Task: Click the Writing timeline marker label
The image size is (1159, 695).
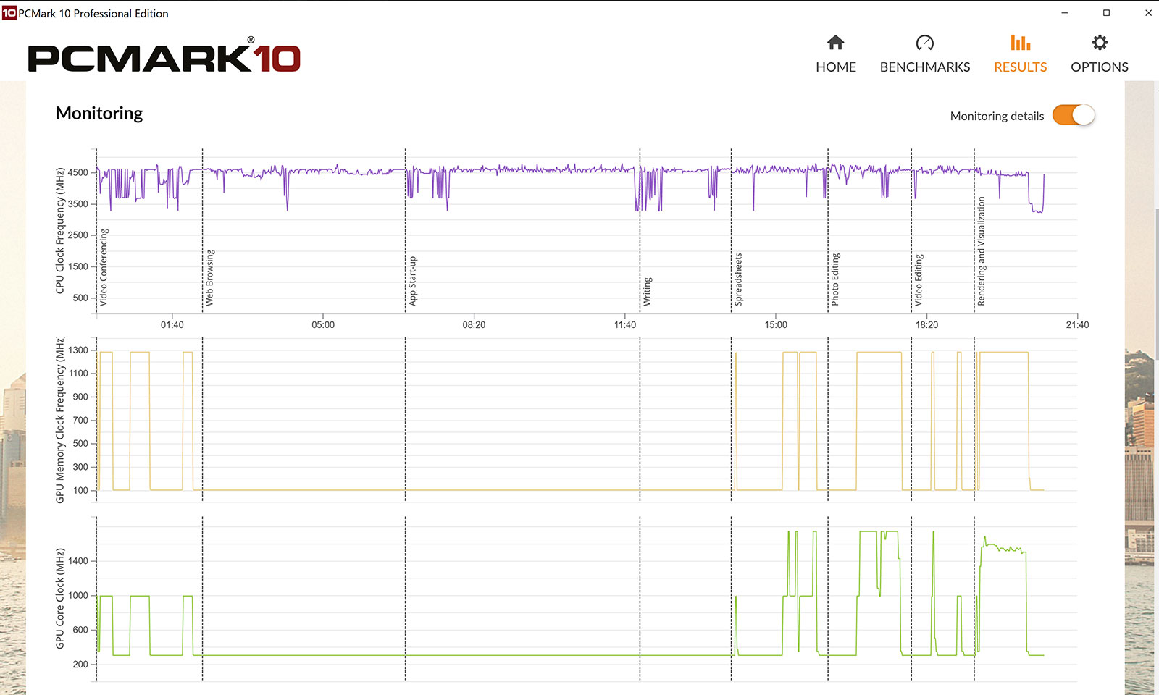Action: [647, 291]
